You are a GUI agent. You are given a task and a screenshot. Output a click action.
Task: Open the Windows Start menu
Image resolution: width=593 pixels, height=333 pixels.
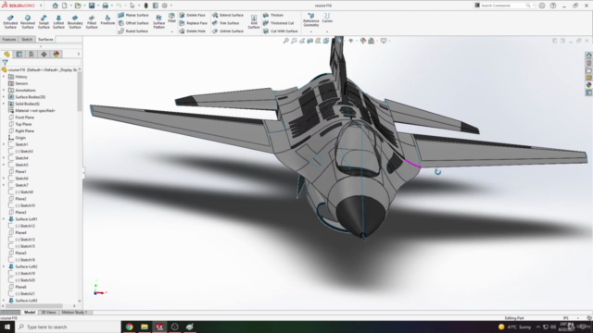7,327
